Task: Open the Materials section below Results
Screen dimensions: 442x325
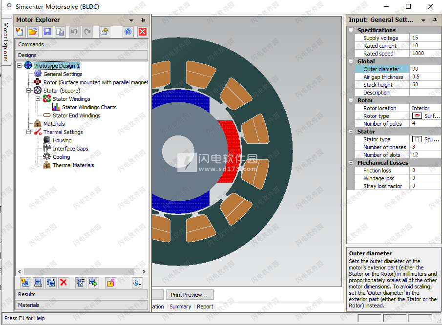Action: click(82, 305)
